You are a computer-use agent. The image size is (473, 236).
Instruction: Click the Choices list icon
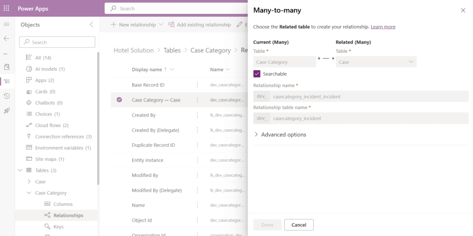point(29,114)
